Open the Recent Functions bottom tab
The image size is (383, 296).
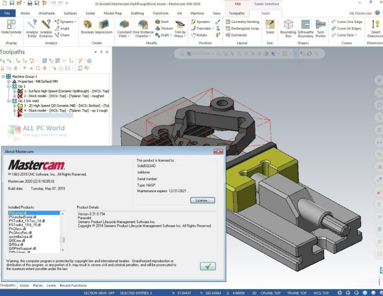pos(73,285)
